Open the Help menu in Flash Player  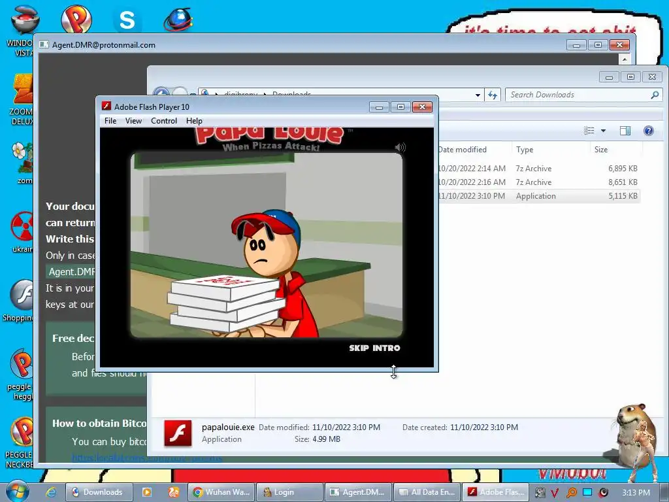[194, 121]
